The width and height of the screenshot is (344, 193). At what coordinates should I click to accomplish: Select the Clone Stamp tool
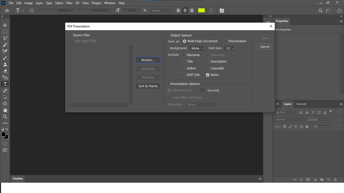[x=5, y=64]
